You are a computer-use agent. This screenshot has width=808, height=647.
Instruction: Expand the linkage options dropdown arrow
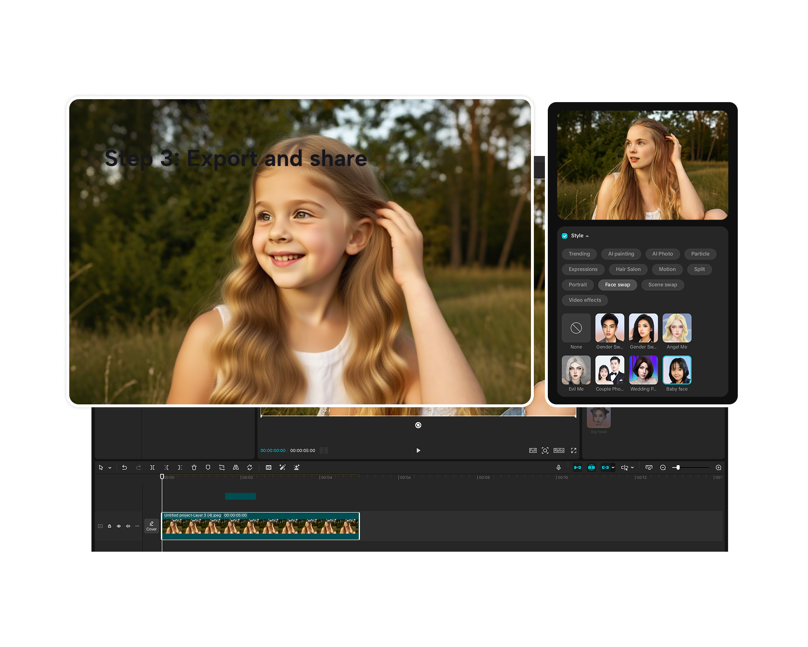[x=613, y=467]
